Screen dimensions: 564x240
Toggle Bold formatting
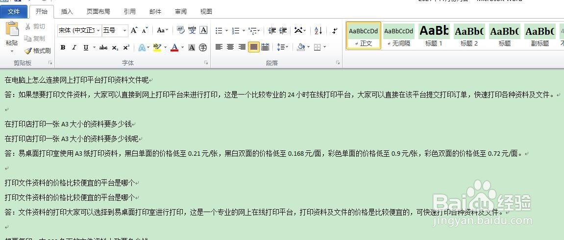coord(63,48)
